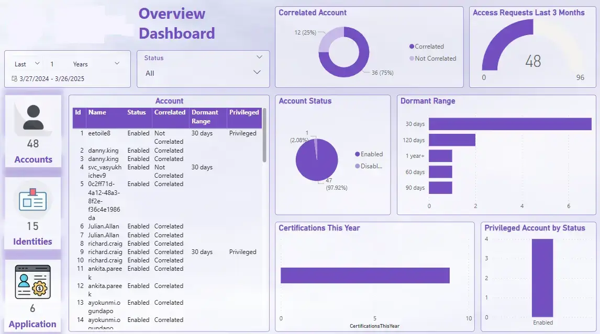Select the 1 year+ bar in Dormant Range

[x=440, y=156]
